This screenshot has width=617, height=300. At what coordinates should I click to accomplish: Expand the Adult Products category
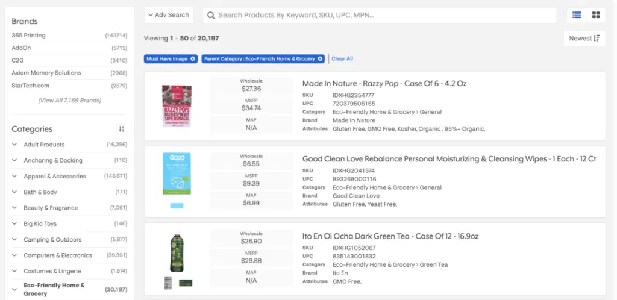[14, 145]
